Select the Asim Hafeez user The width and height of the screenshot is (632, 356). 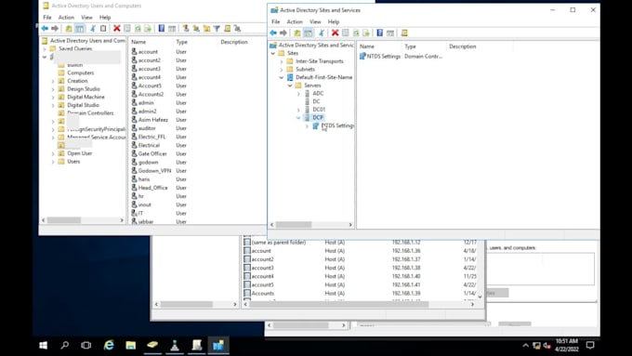[153, 120]
